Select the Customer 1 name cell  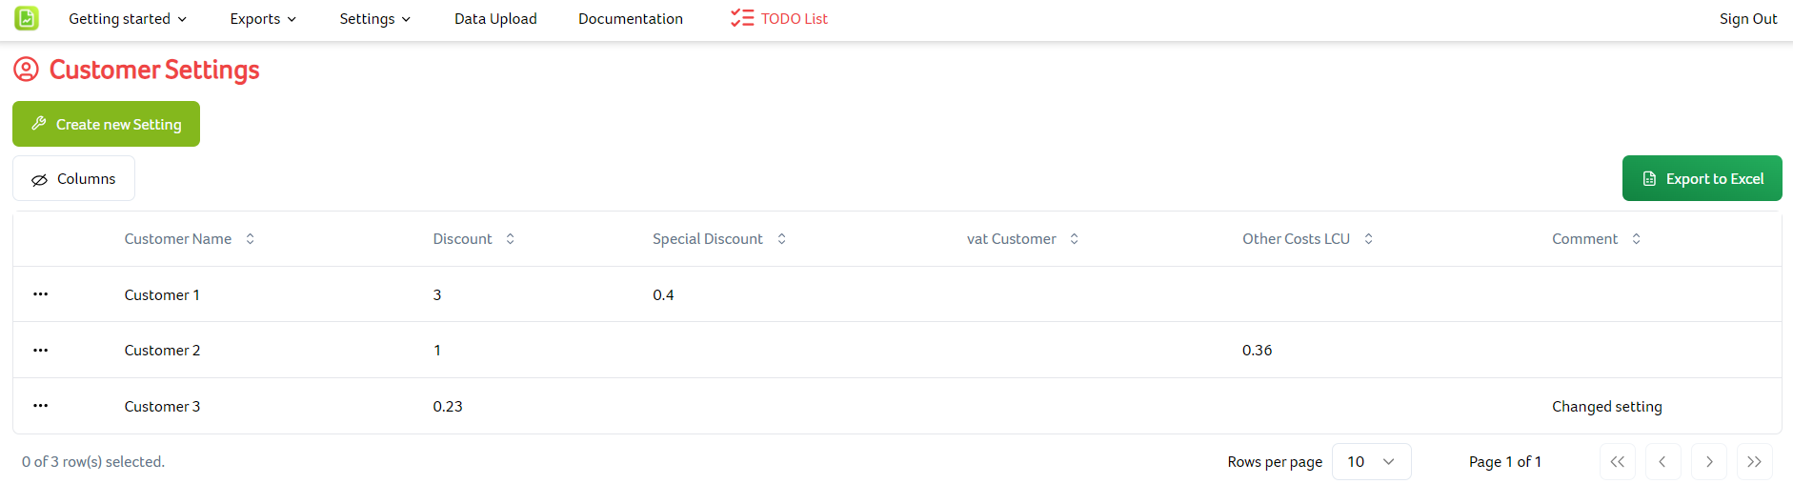[x=162, y=295]
